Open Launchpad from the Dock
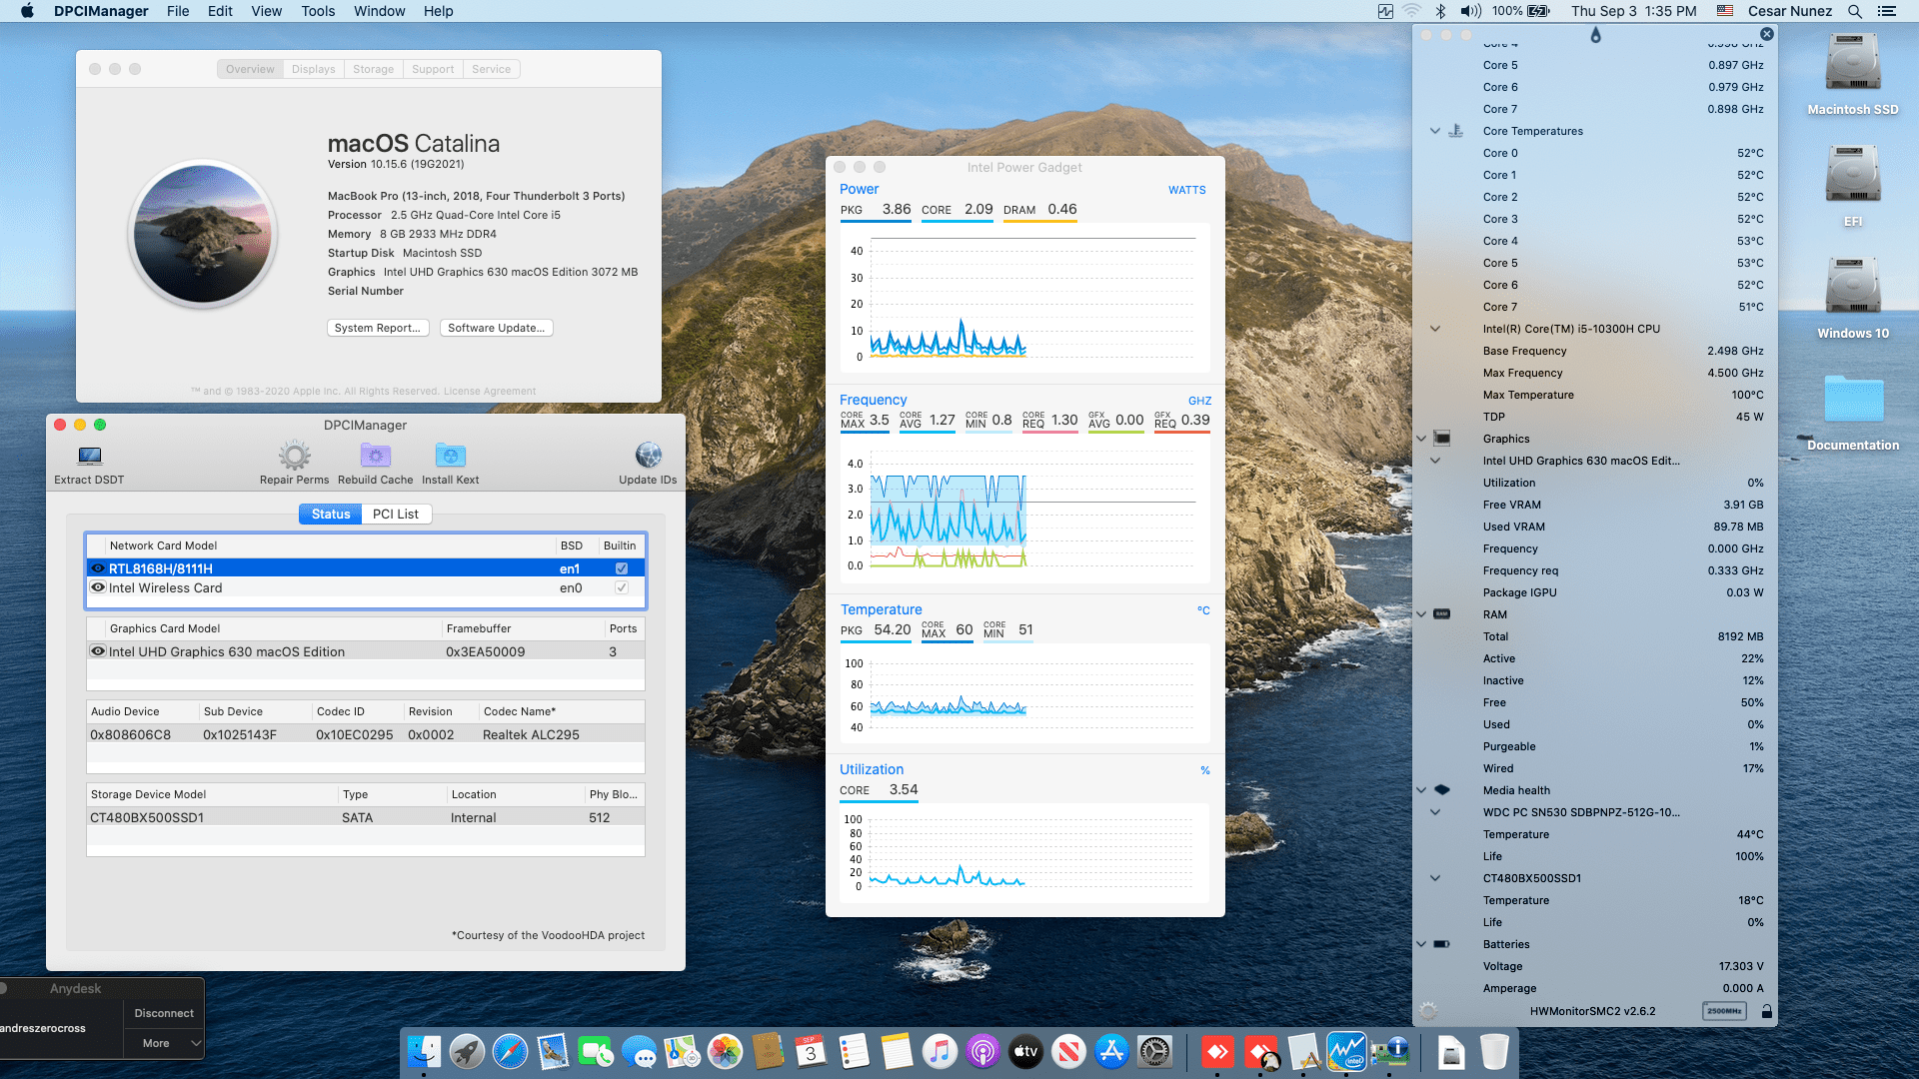 tap(467, 1051)
